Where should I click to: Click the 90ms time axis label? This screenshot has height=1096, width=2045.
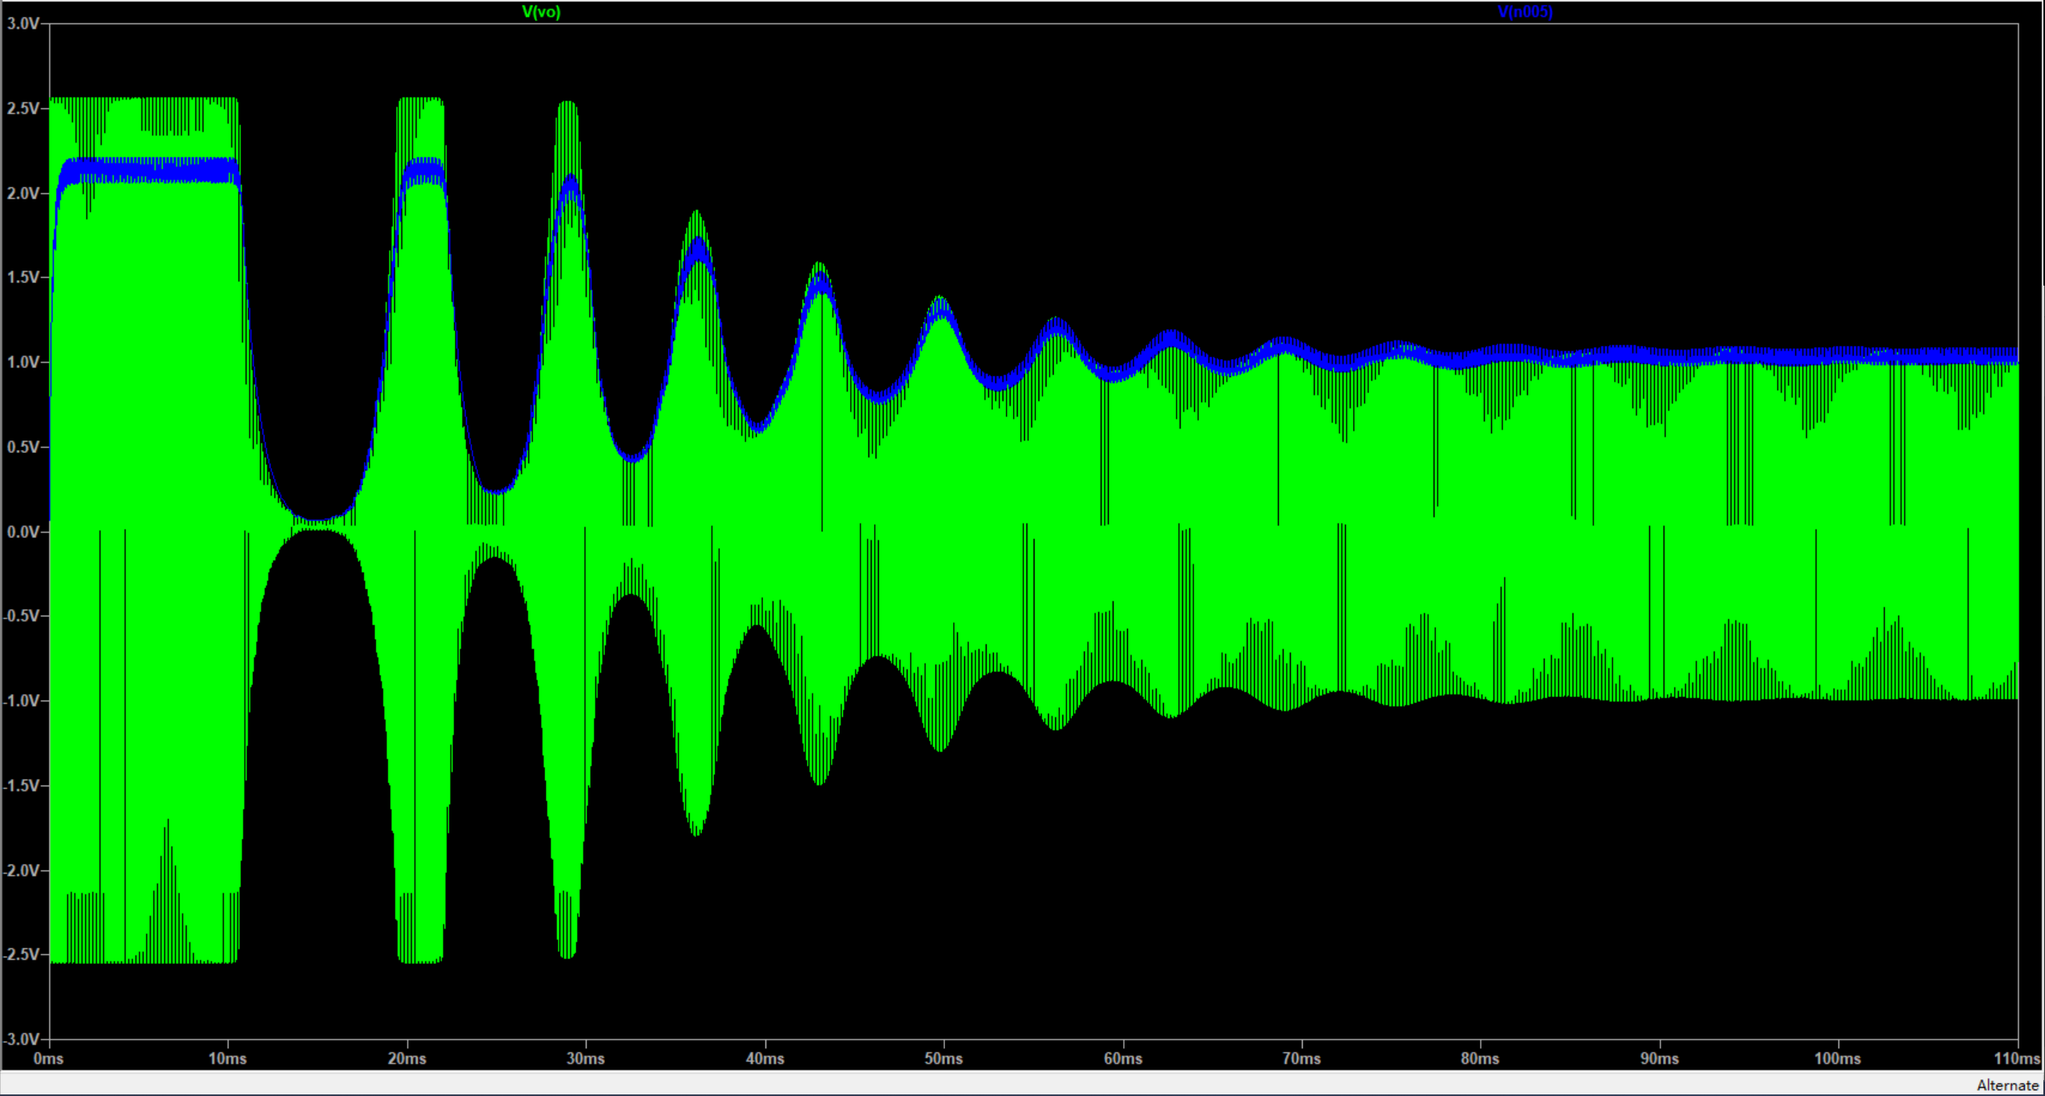coord(1660,1059)
